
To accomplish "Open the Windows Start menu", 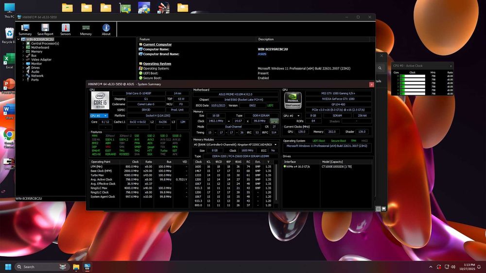I will pos(8,267).
